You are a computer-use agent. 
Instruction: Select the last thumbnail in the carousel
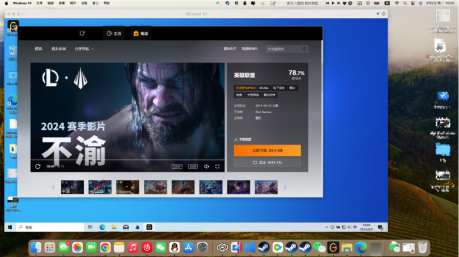tap(266, 187)
